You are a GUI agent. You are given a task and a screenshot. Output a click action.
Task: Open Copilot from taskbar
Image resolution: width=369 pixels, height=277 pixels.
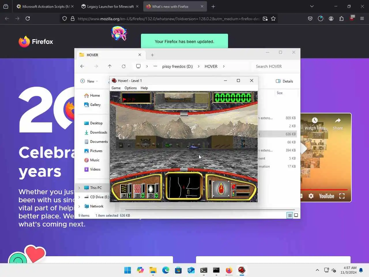(x=140, y=270)
